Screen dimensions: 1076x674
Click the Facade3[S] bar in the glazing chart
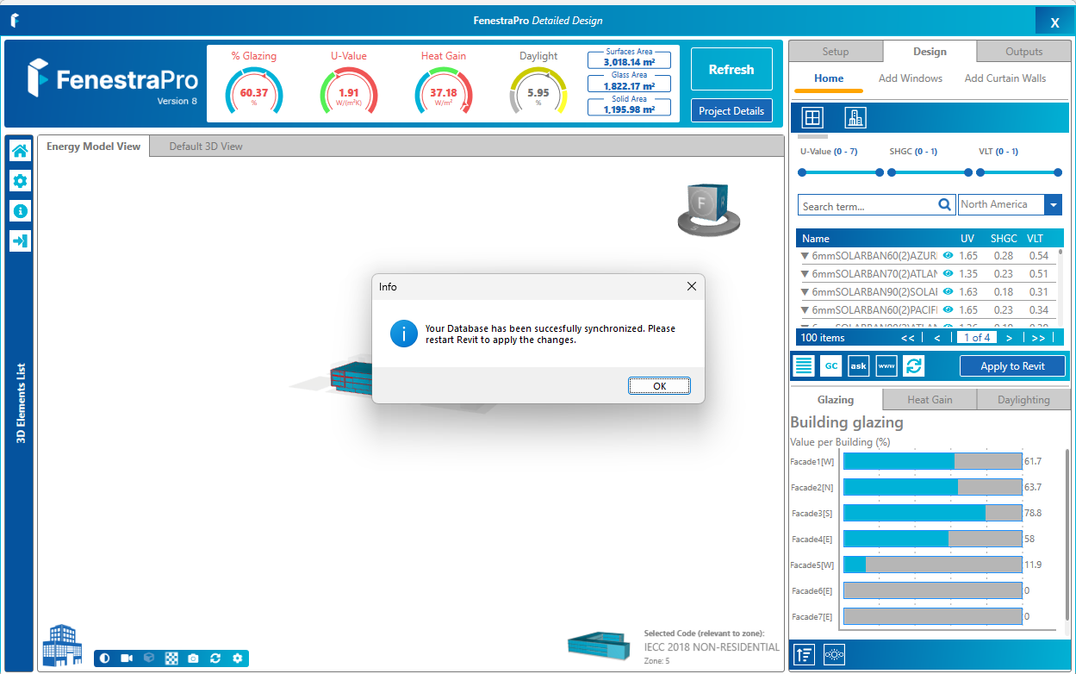(x=933, y=513)
